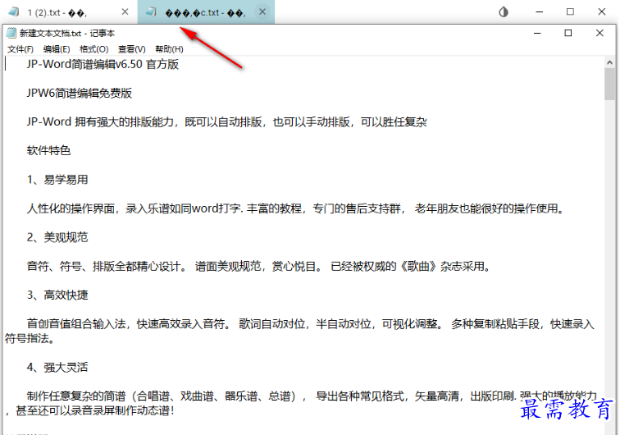620x435 pixels.
Task: Click the line starting '人性化的操作界面'
Action: tap(296, 208)
